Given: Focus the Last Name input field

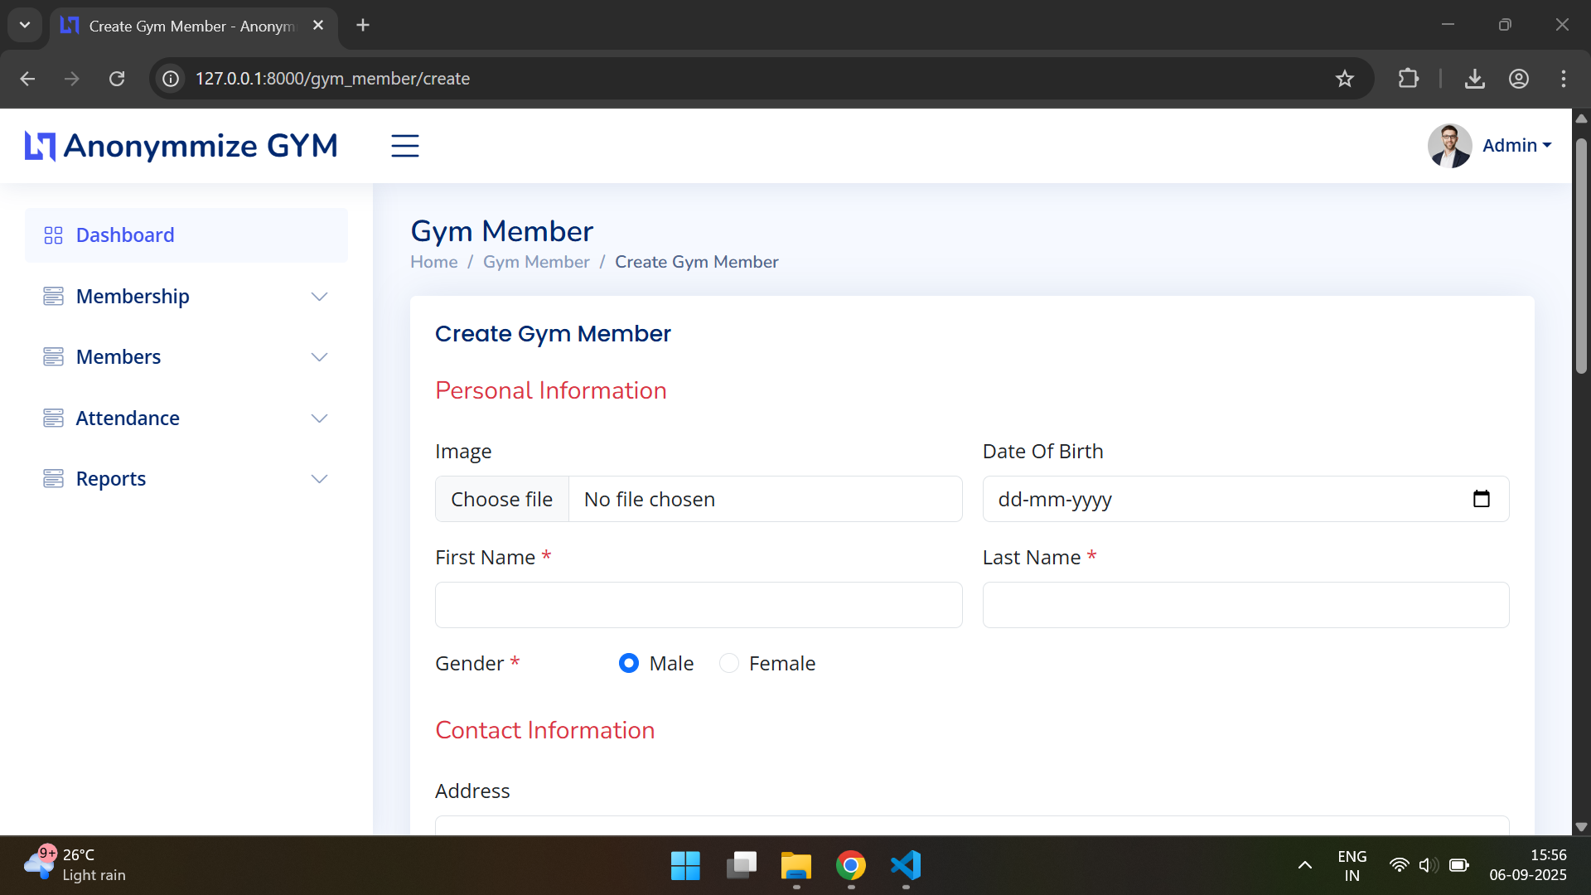Looking at the screenshot, I should point(1245,605).
